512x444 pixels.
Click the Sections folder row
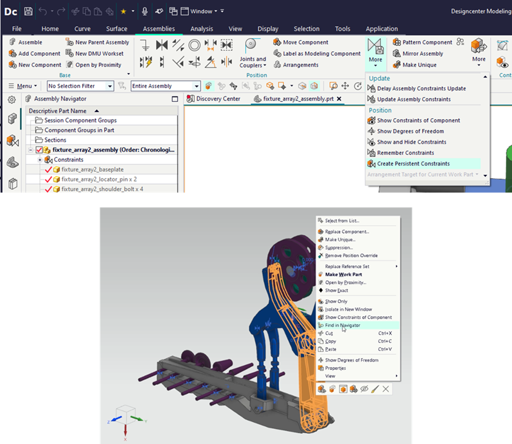point(102,140)
